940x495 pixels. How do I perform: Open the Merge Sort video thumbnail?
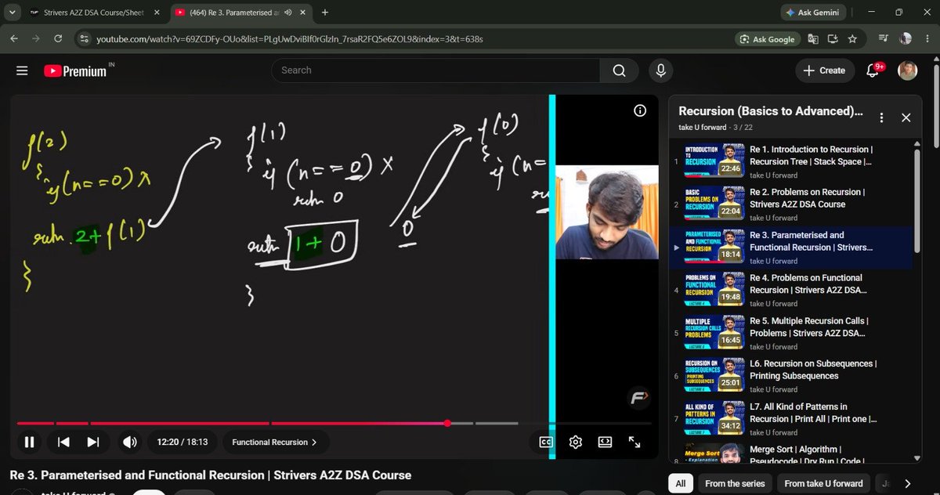(x=714, y=454)
